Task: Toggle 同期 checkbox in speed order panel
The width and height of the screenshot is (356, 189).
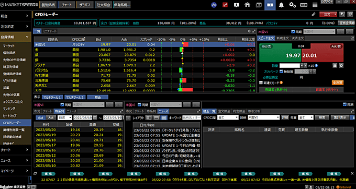Action: click(293, 32)
